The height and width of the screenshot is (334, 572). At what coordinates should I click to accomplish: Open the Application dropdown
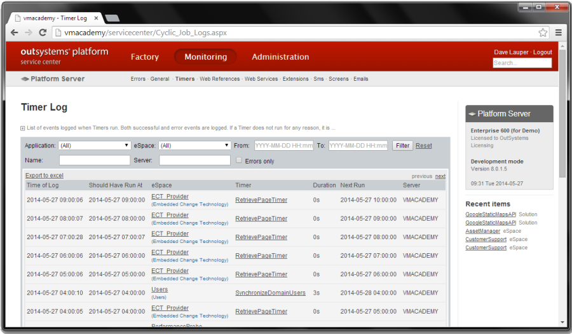pos(95,146)
